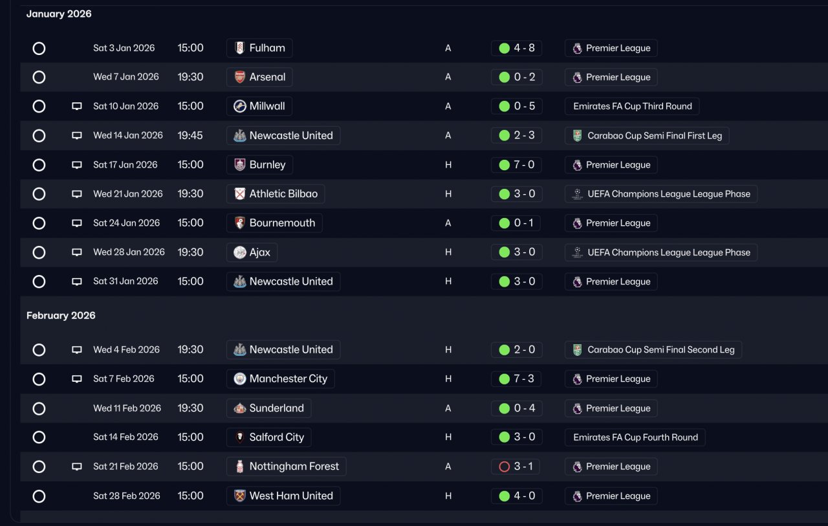
Task: Click the TV icon on Nottingham Forest row
Action: tap(77, 466)
